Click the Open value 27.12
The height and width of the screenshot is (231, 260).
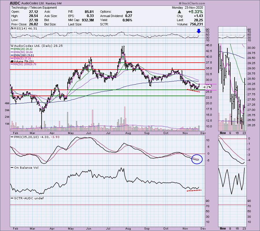coord(34,12)
